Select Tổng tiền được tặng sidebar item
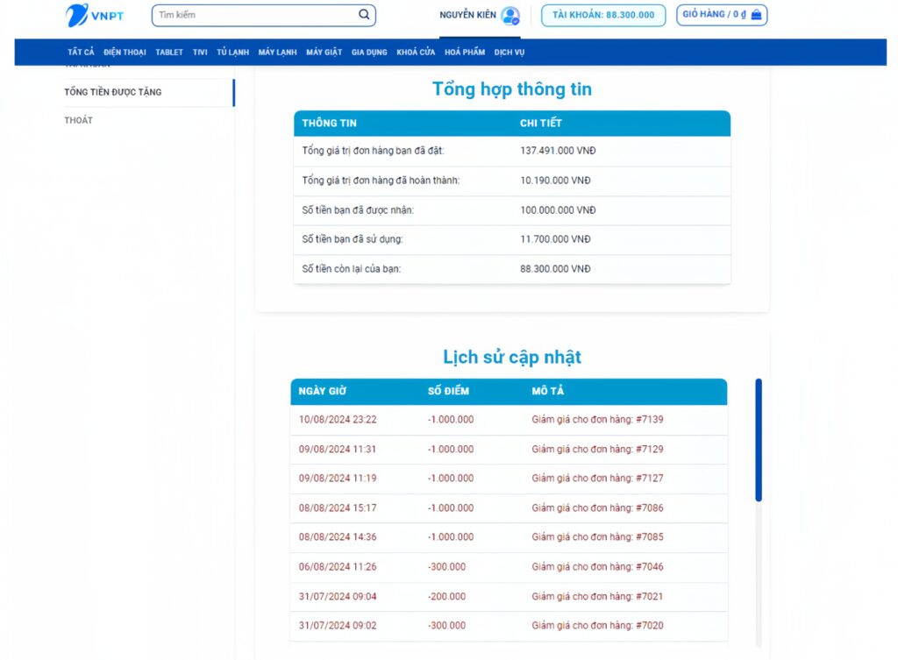898x660 pixels. tap(113, 92)
